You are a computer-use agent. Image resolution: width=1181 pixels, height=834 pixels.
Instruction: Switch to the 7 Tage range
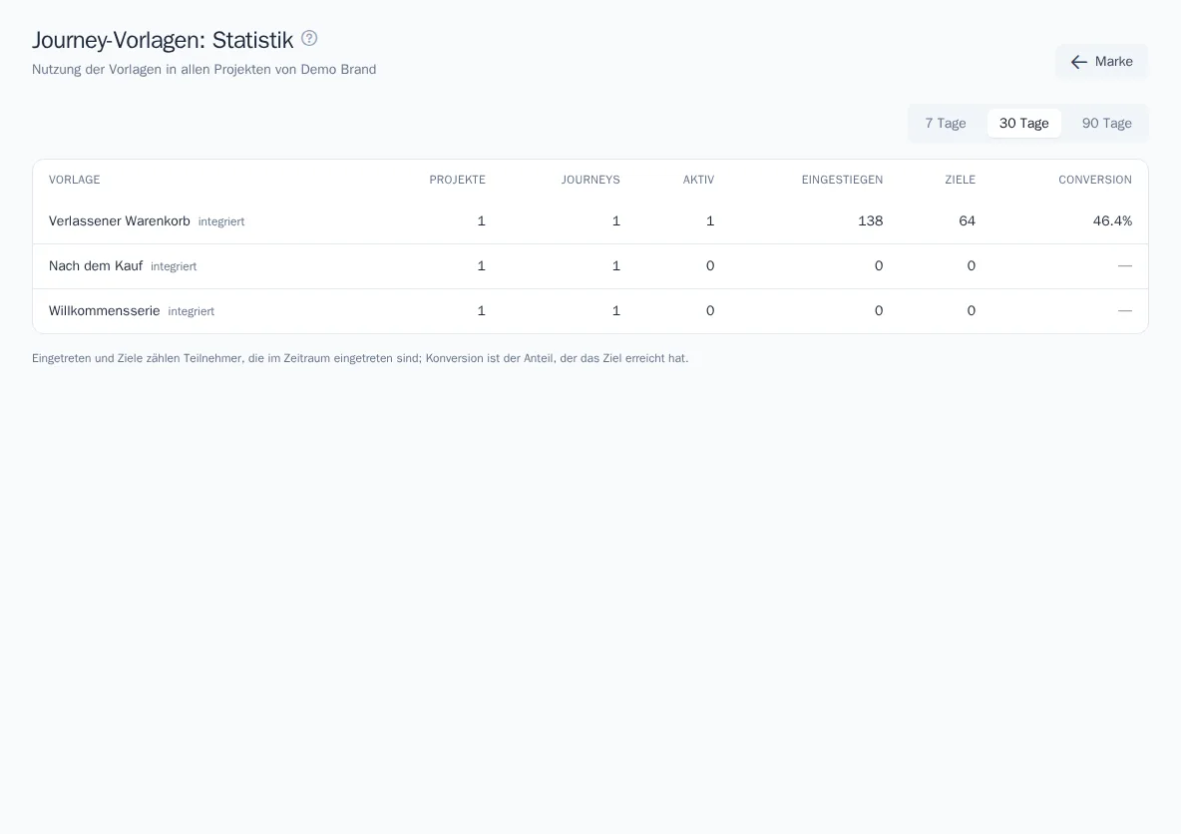(x=946, y=124)
